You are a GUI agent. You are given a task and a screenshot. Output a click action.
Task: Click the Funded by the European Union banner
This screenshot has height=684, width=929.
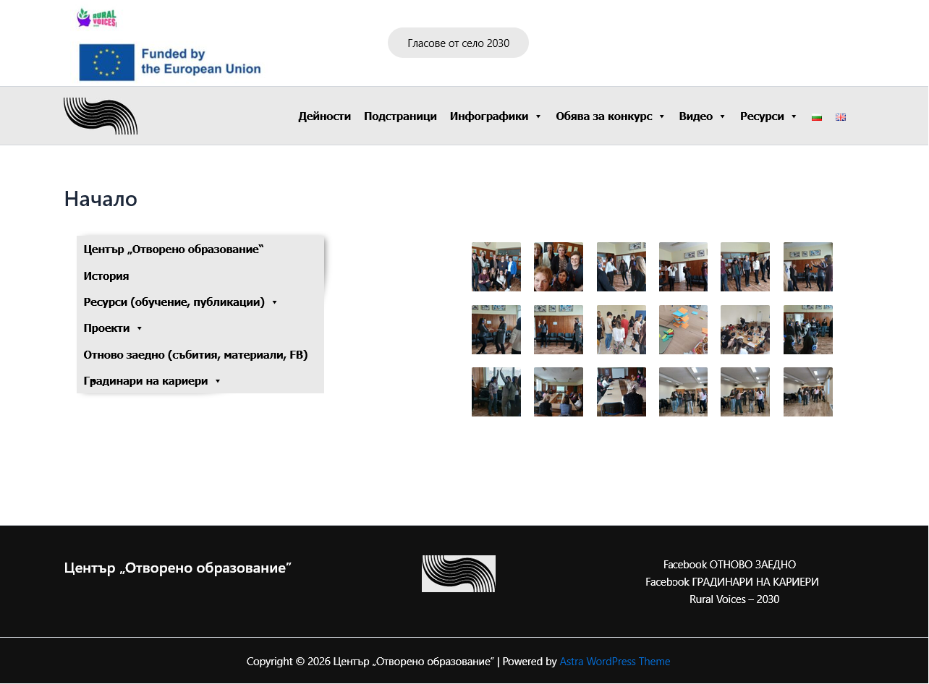click(x=170, y=62)
